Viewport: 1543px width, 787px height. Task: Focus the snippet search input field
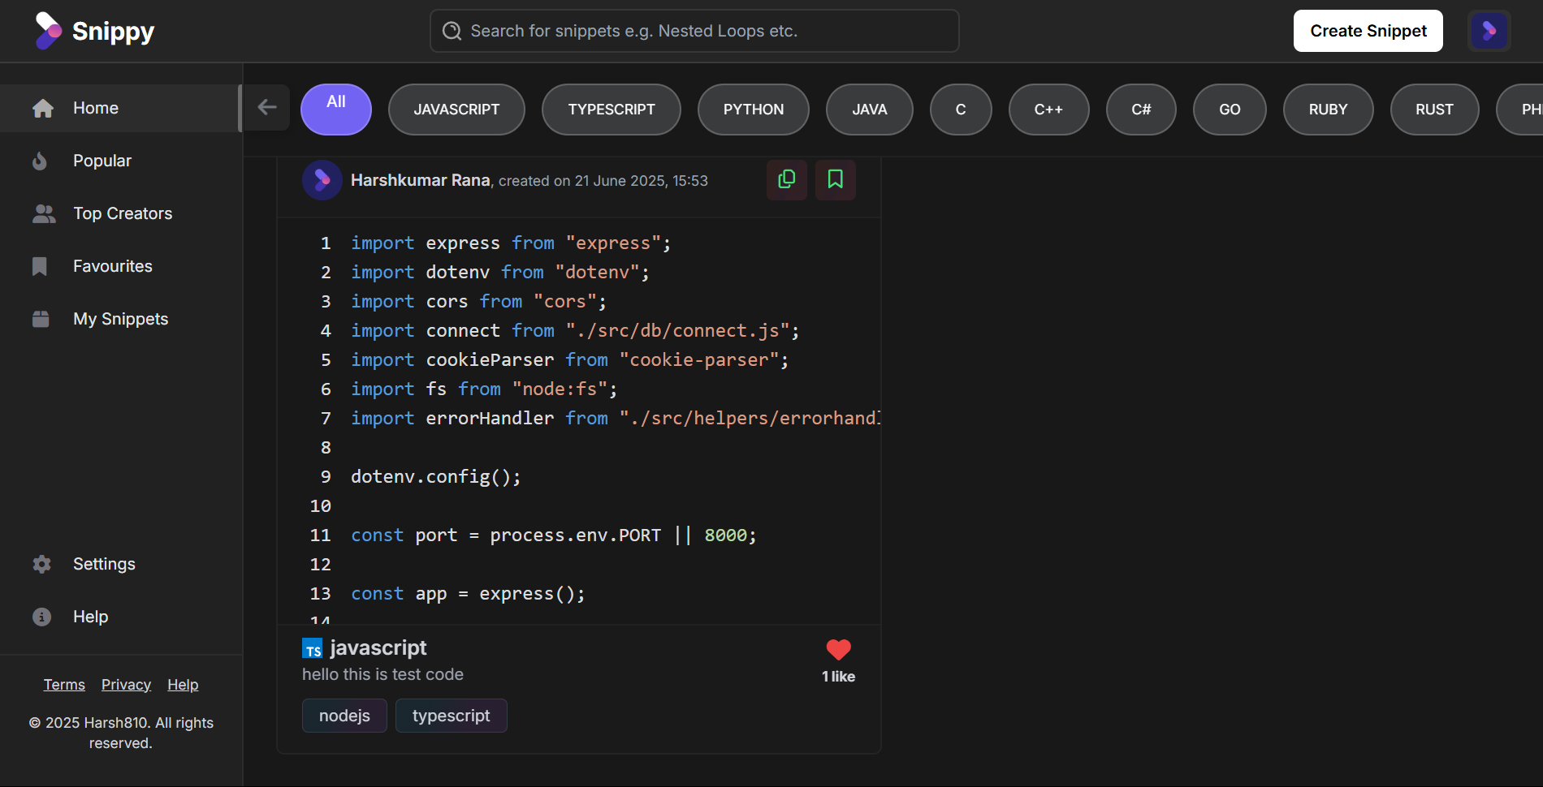(x=694, y=31)
